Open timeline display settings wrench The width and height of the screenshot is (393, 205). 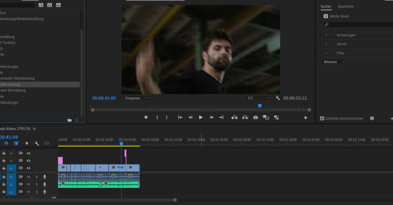[37, 143]
